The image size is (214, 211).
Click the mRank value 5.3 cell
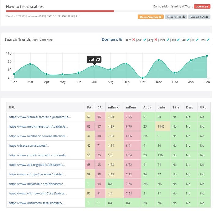coord(115,155)
